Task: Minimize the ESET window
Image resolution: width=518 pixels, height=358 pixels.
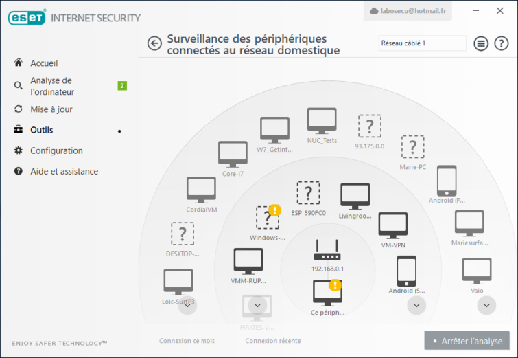Action: (x=475, y=10)
